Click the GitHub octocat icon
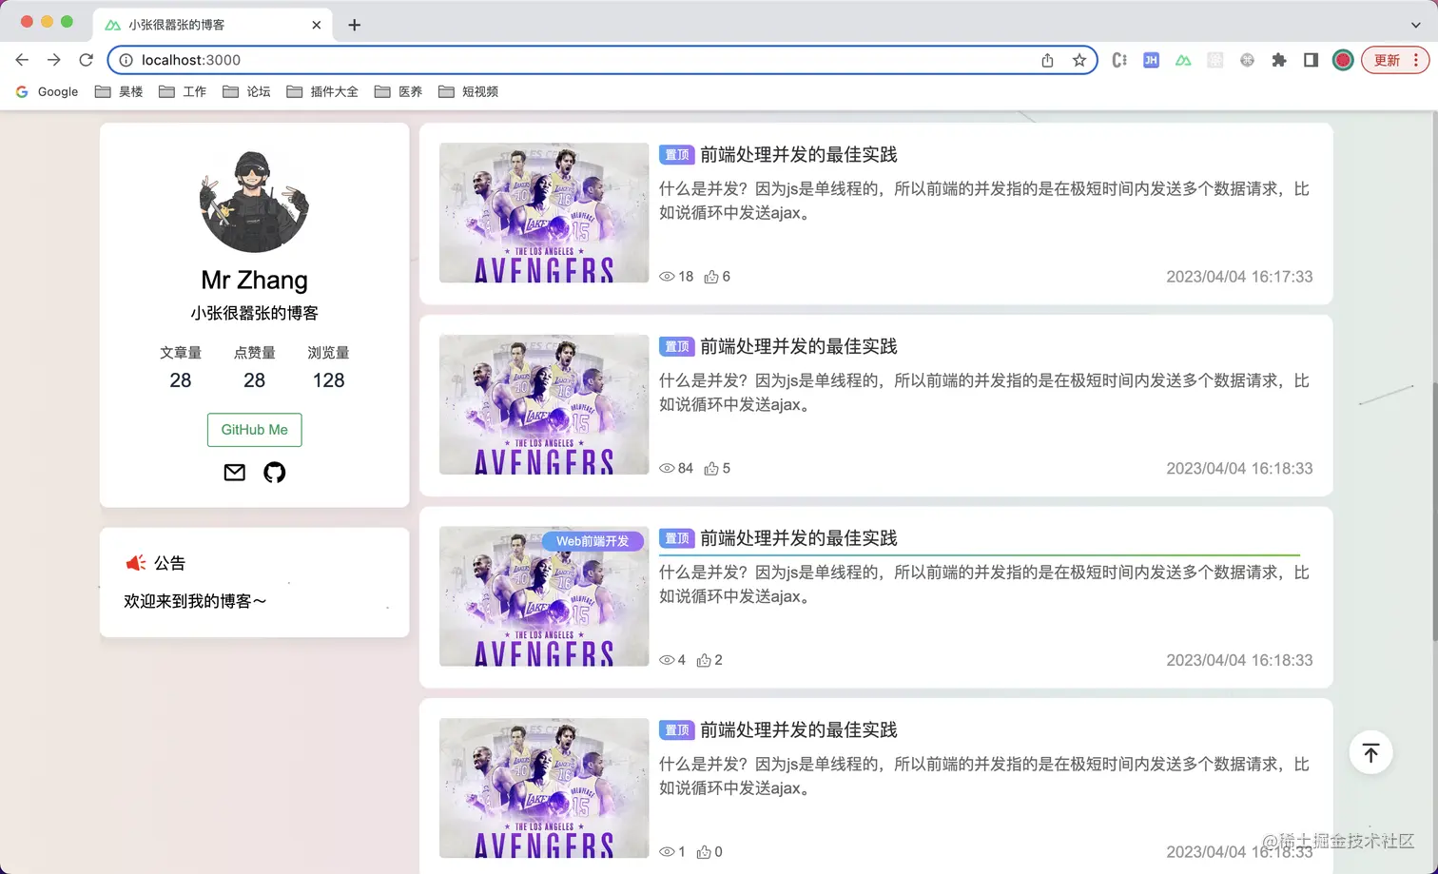This screenshot has width=1438, height=874. [x=274, y=473]
